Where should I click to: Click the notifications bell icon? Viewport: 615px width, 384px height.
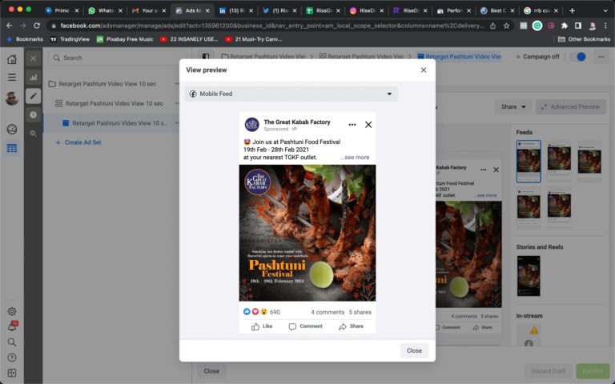12,326
